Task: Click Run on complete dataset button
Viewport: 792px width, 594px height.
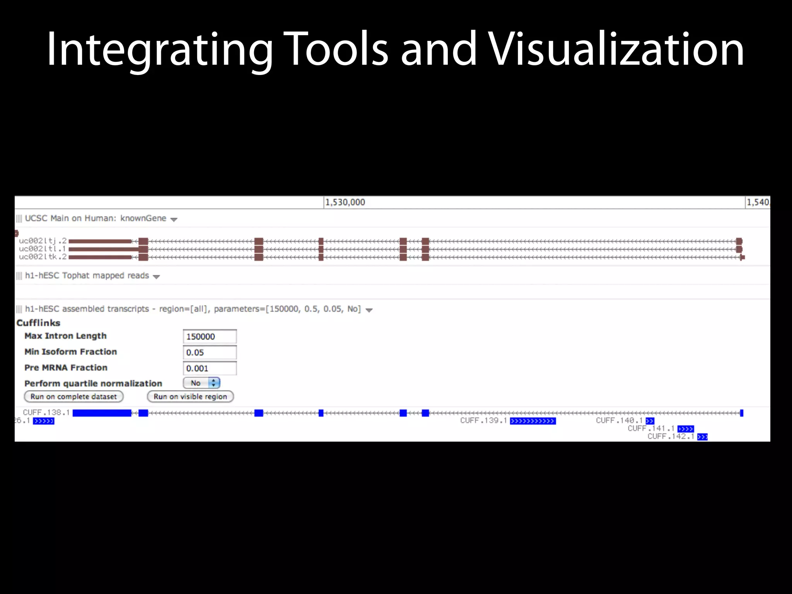Action: coord(73,396)
